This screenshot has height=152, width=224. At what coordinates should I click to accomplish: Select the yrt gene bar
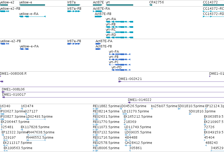point(120,5)
